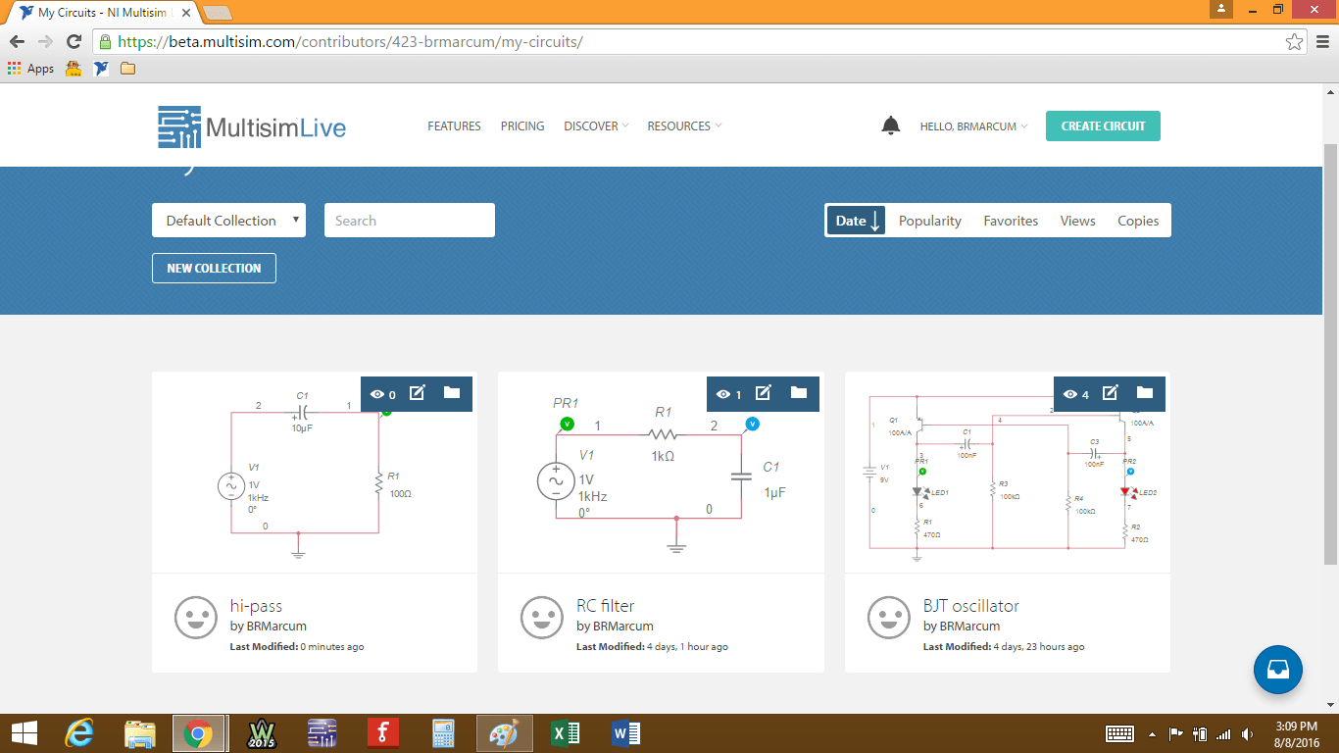
Task: Open the Default Collection dropdown
Action: click(x=228, y=221)
